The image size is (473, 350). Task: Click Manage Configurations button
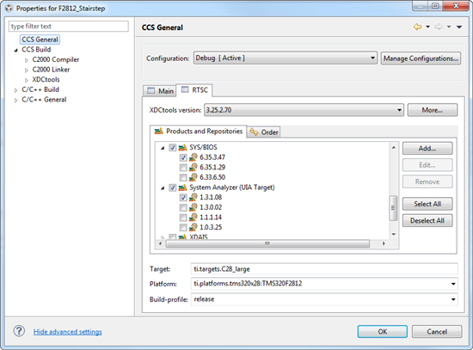(421, 58)
